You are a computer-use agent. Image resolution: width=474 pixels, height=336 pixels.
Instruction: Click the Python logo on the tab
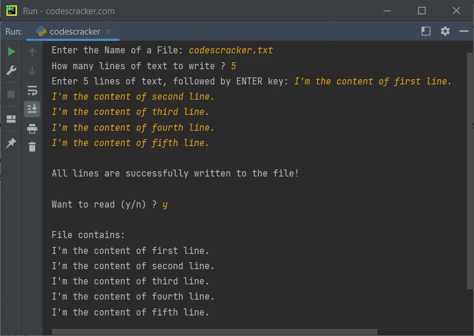pos(41,32)
